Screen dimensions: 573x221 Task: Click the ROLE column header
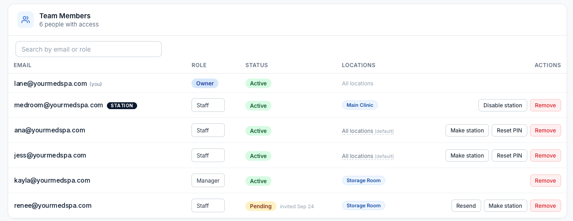point(199,65)
